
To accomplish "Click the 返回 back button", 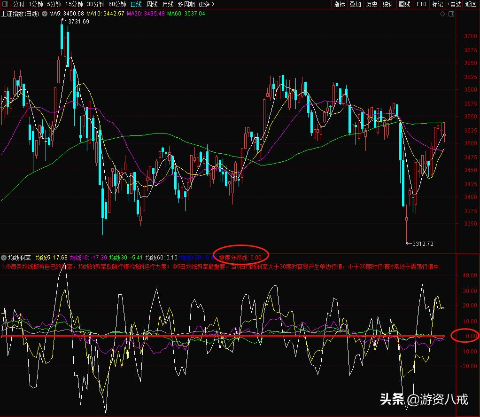I will (x=471, y=4).
